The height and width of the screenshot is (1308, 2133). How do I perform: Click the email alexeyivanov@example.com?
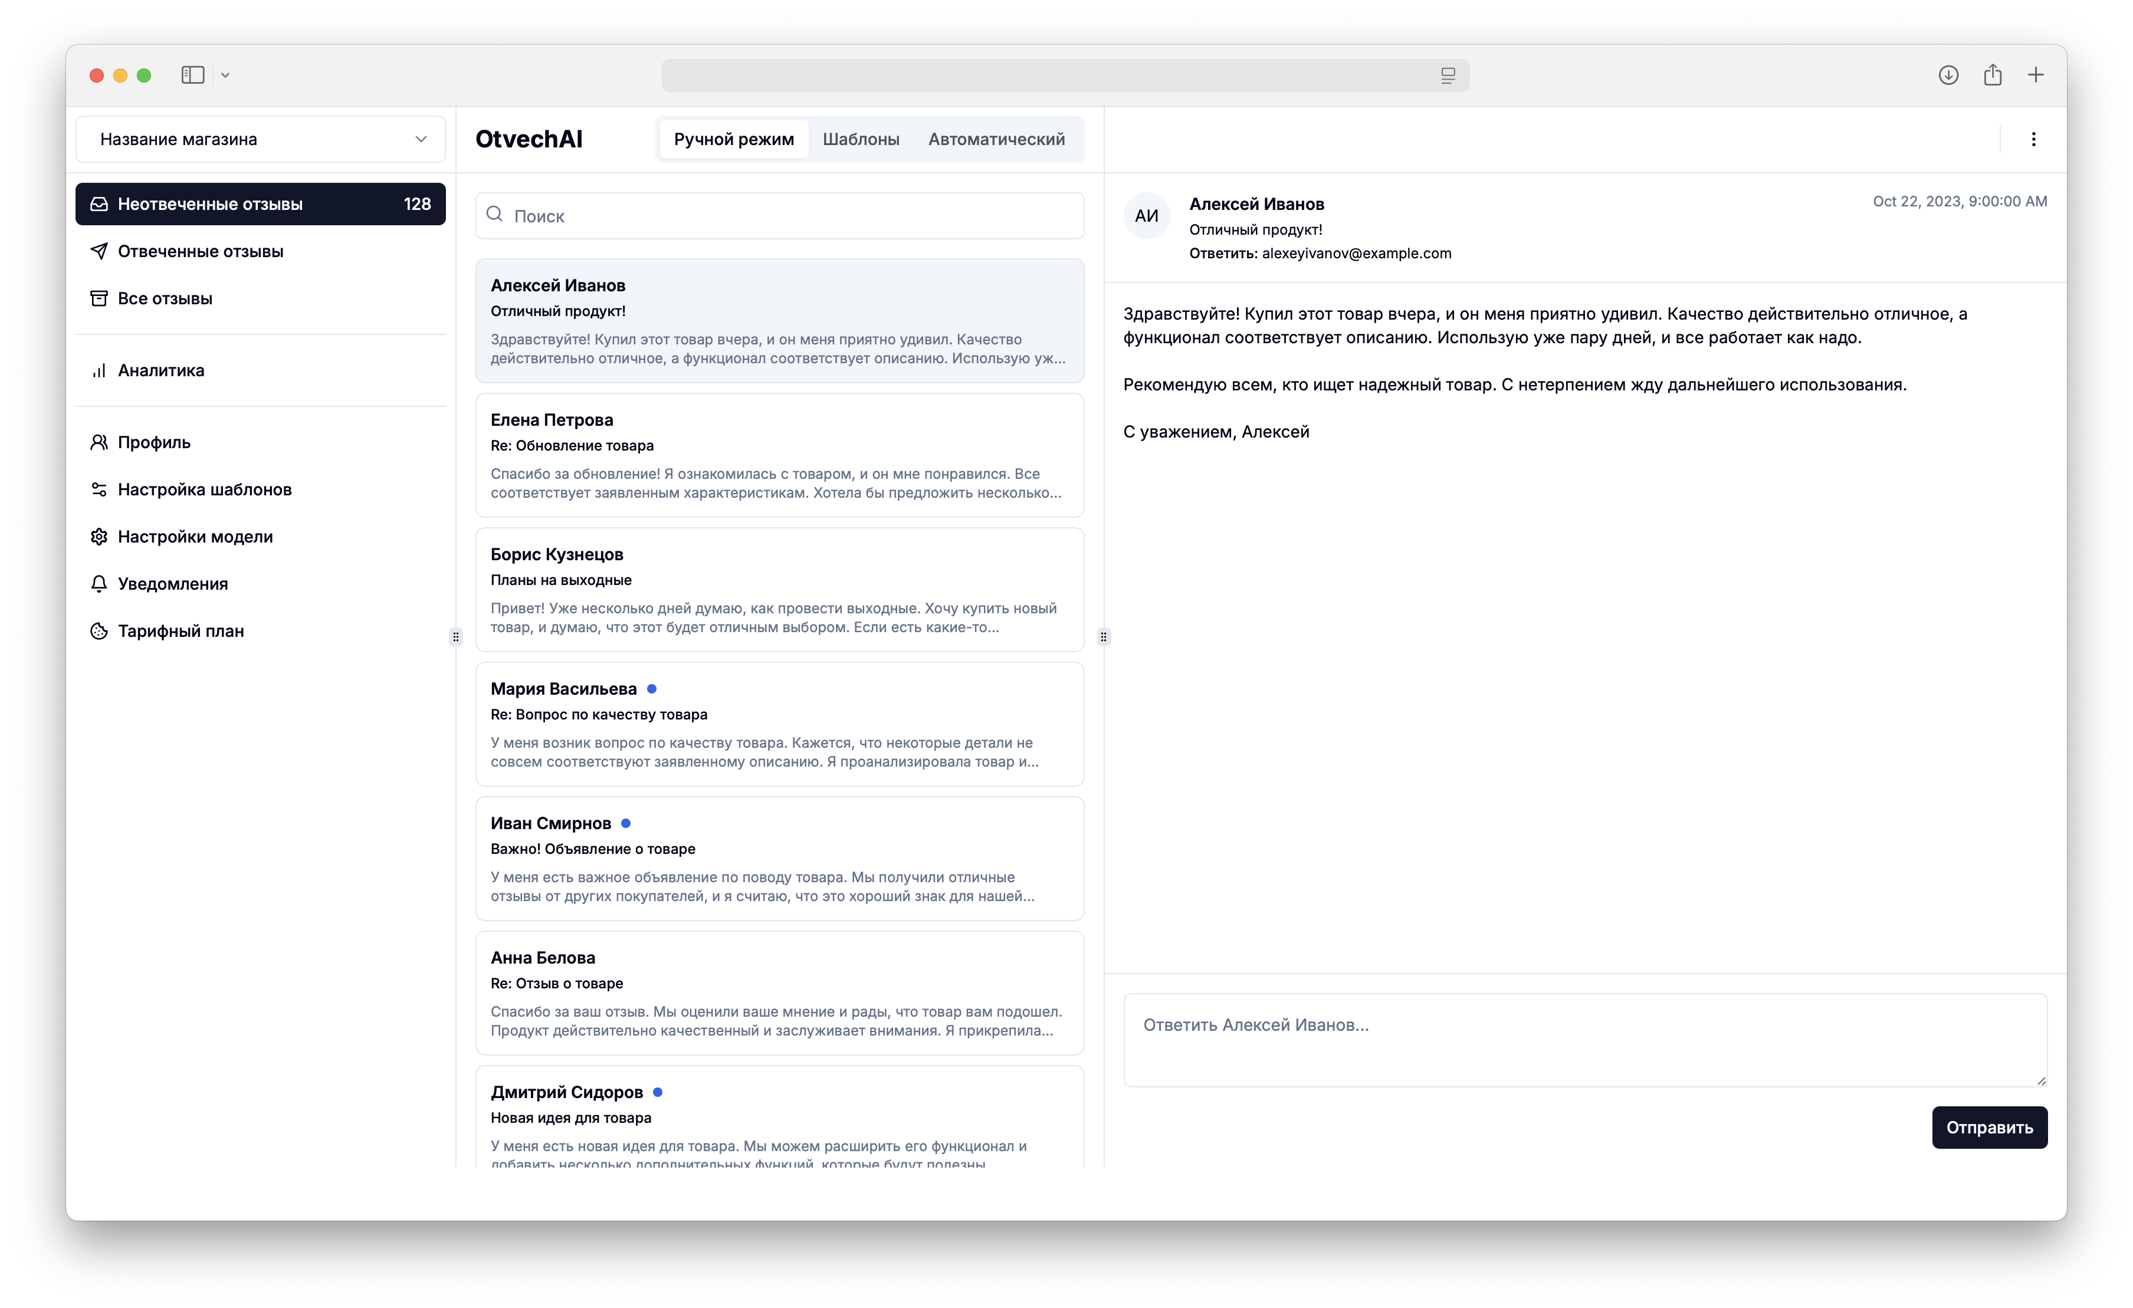click(1357, 254)
